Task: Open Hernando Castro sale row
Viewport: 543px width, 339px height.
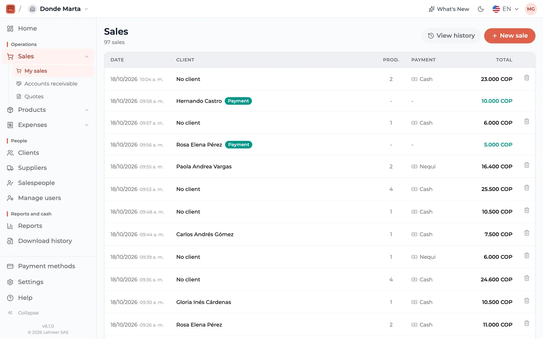Action: click(320, 101)
